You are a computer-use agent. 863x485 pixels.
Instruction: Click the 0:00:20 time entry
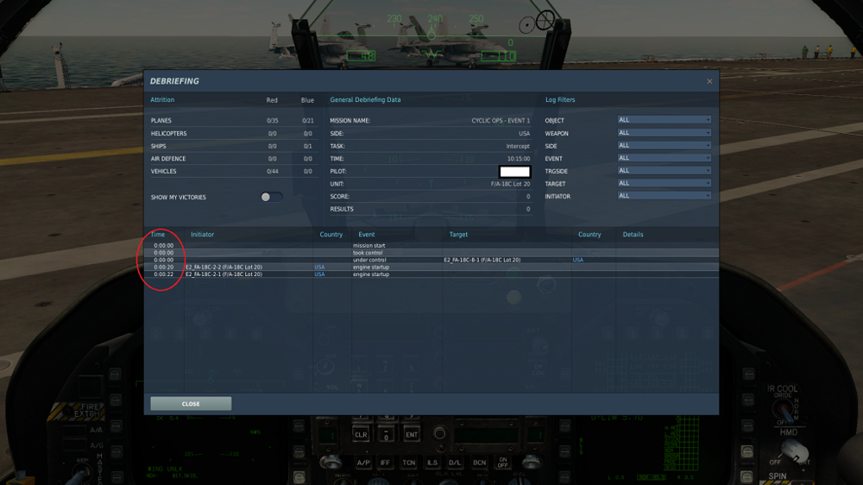163,267
